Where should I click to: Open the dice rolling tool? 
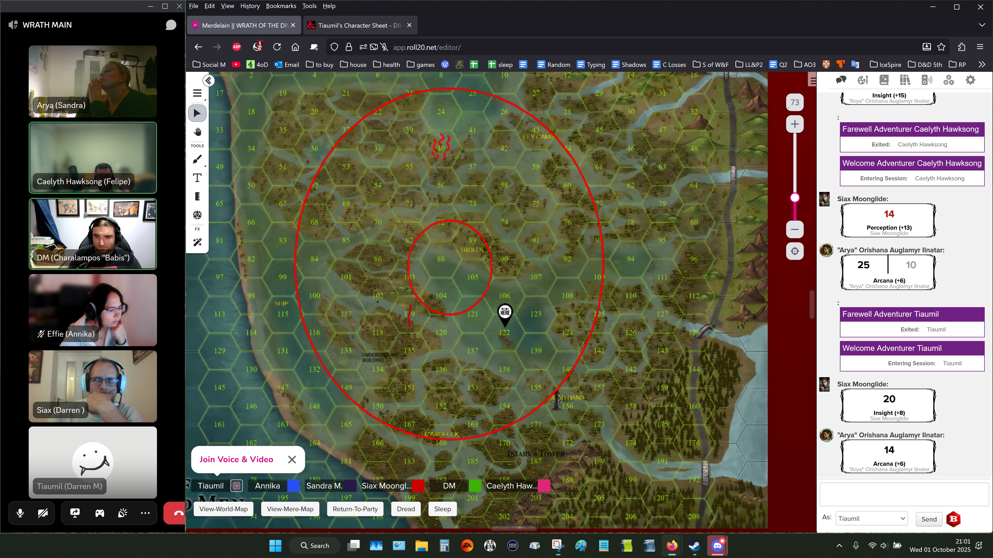pos(197,215)
